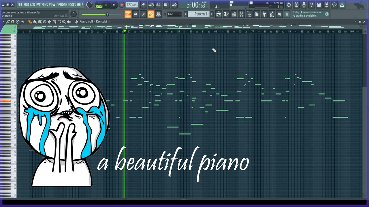
Task: Toggle wait for input before recording
Action: [151, 5]
